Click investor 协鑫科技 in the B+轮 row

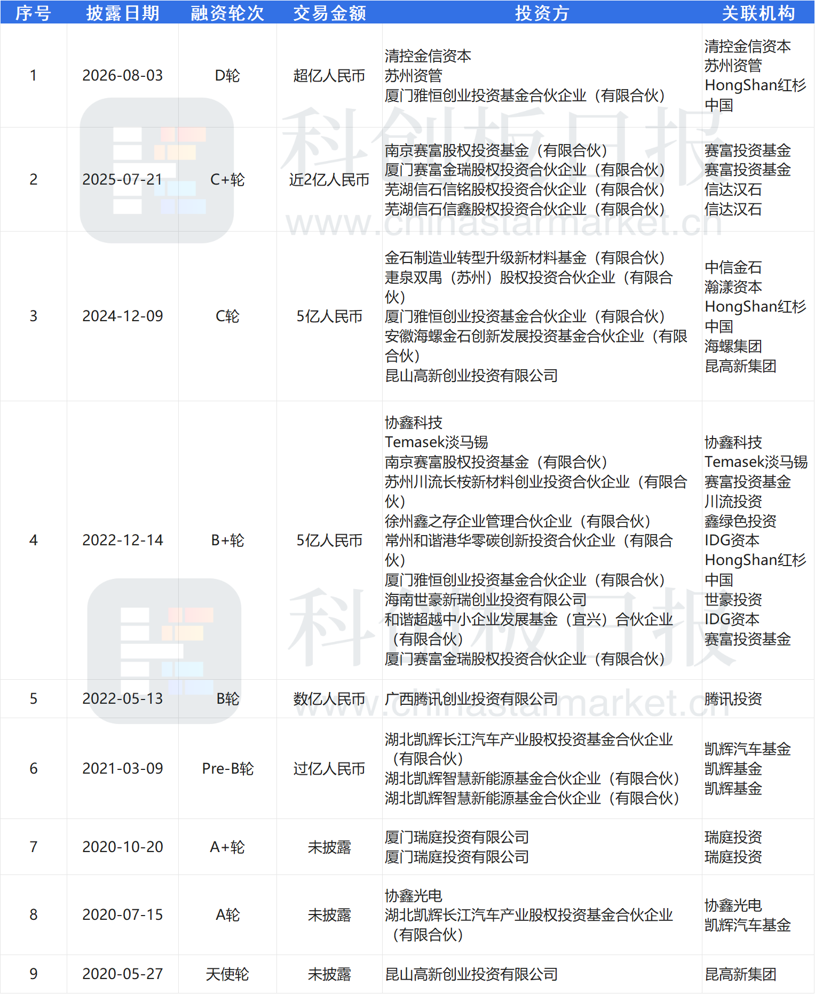pos(414,422)
